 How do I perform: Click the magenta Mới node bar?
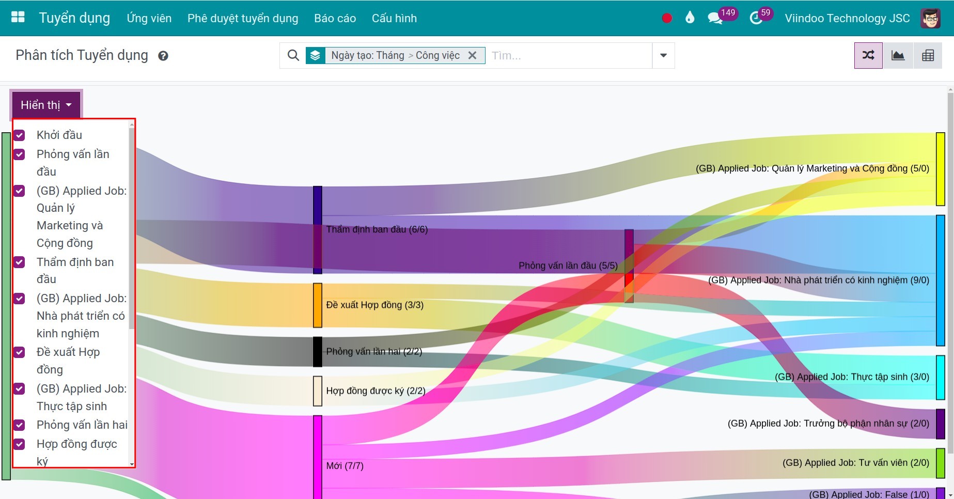[x=318, y=457]
